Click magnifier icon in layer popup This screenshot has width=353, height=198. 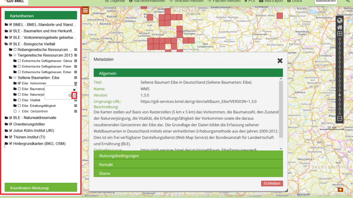click(x=70, y=95)
